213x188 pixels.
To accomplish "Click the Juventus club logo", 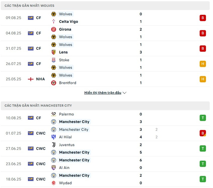I will click(54, 145).
